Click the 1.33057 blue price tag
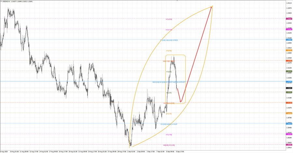Viewport: 293px width, 153px height. (x=289, y=40)
